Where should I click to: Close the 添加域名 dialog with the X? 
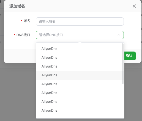[x=134, y=6]
